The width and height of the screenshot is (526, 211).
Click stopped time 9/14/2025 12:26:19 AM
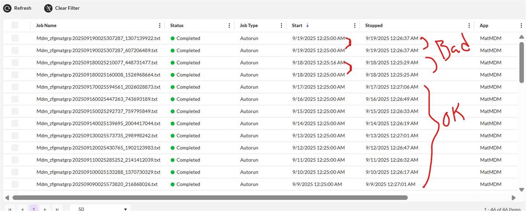pyautogui.click(x=391, y=123)
